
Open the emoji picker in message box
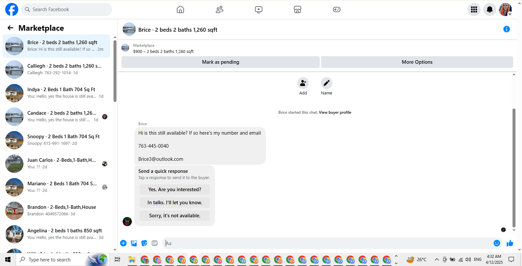(x=497, y=243)
